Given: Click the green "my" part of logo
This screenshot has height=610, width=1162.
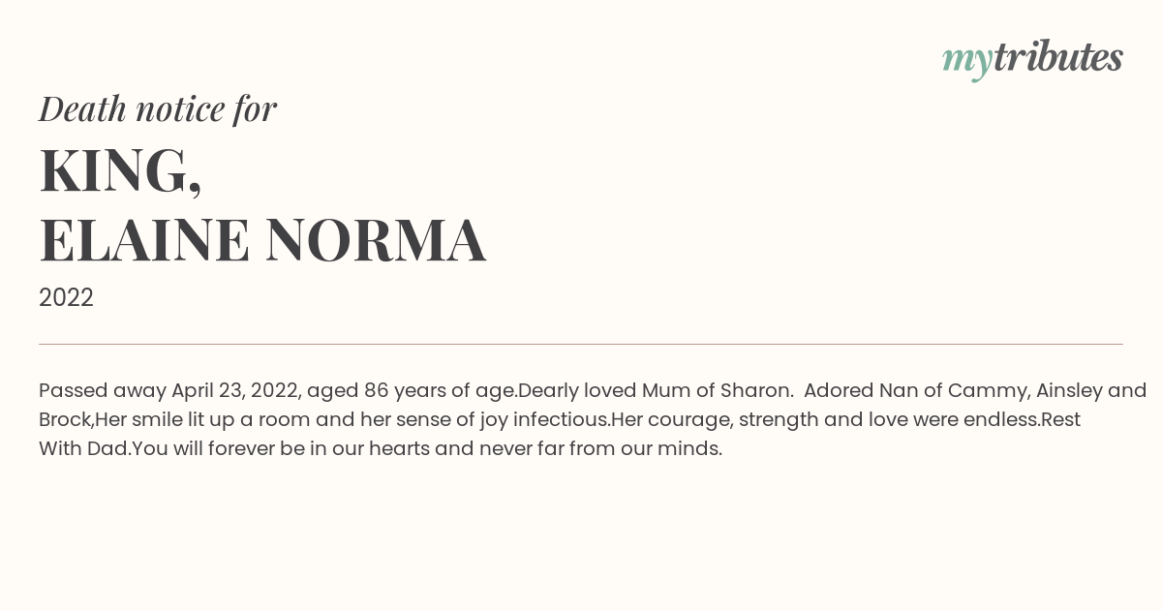Looking at the screenshot, I should (x=966, y=61).
